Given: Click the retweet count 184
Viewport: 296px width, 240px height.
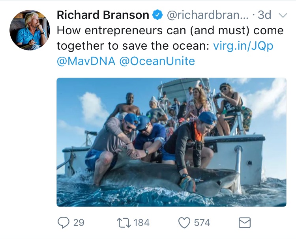Looking at the screenshot, I should (141, 223).
